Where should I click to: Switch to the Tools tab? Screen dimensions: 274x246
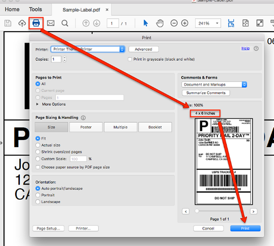36,9
